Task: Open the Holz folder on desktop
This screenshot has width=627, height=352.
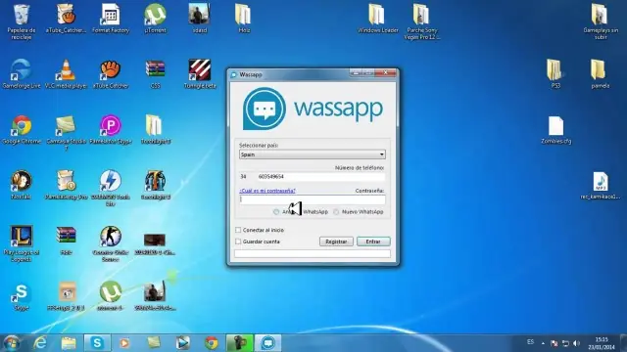Action: pyautogui.click(x=244, y=18)
